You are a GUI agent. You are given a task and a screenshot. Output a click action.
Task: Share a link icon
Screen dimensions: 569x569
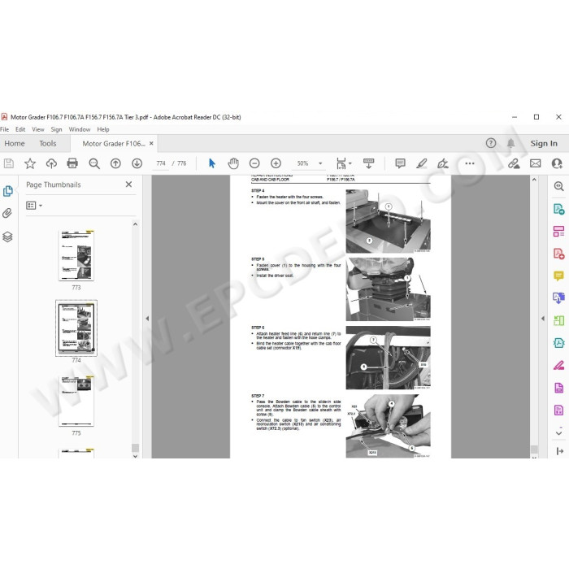[514, 163]
